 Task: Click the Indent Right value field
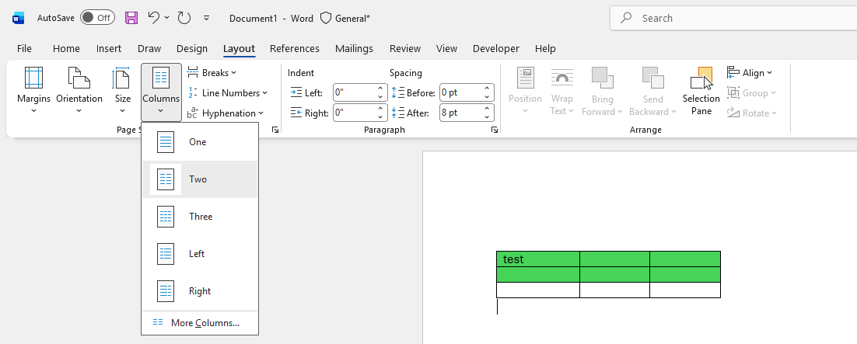[354, 113]
